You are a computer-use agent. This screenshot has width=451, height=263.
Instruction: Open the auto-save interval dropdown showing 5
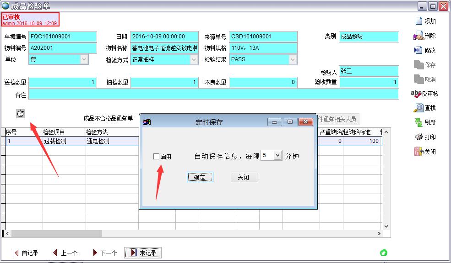click(277, 155)
